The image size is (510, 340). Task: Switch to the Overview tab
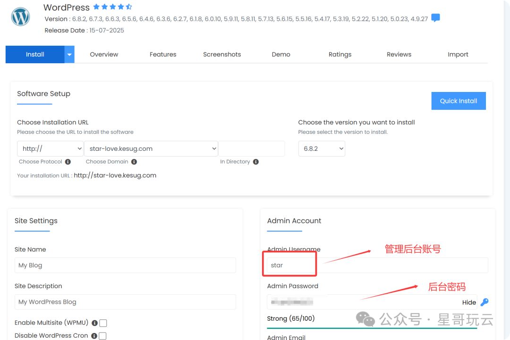[104, 55]
